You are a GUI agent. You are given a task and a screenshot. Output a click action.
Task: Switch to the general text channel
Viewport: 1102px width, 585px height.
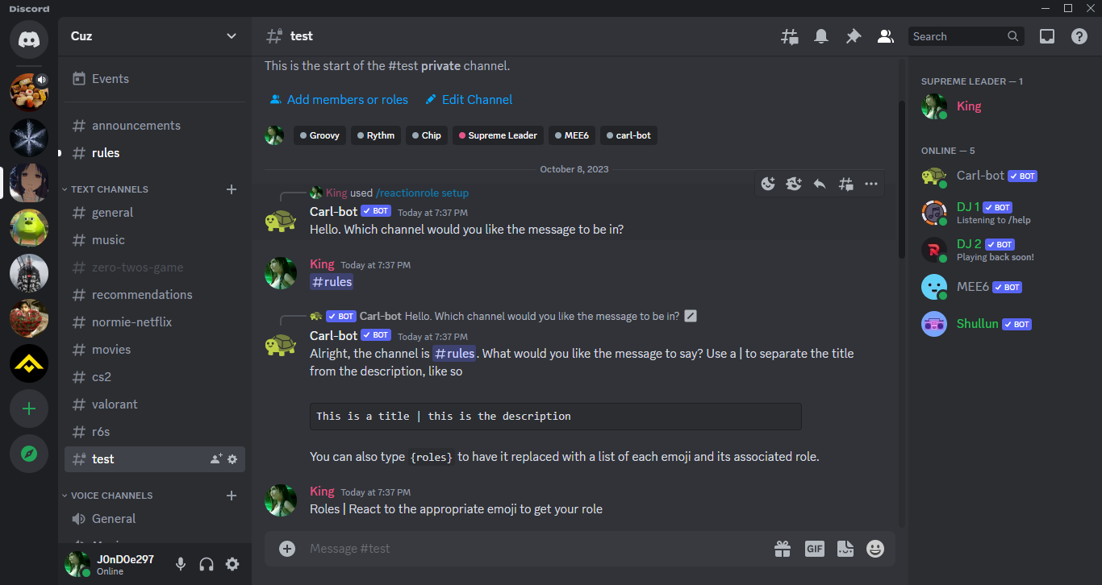click(112, 213)
